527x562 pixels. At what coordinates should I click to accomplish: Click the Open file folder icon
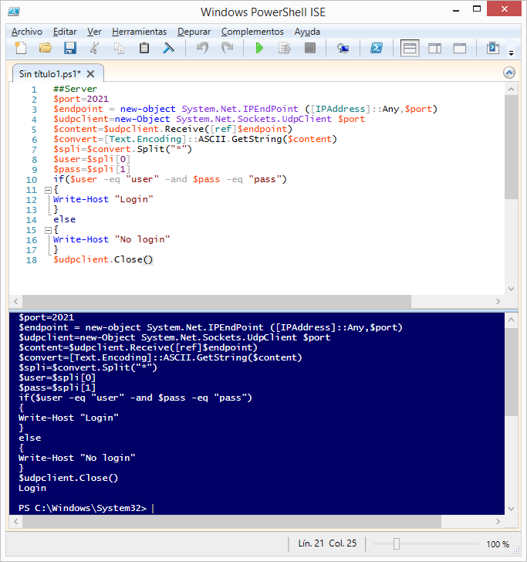[46, 49]
